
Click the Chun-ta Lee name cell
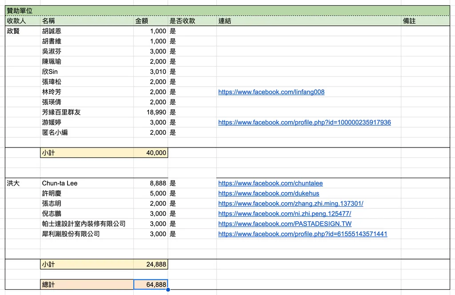point(87,183)
